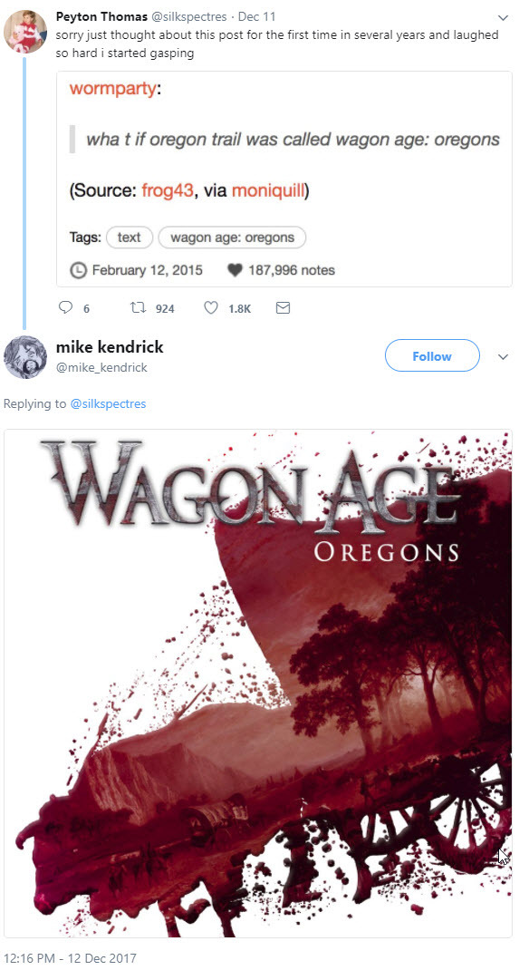Open direct message envelope icon
The height and width of the screenshot is (970, 519).
click(x=283, y=307)
